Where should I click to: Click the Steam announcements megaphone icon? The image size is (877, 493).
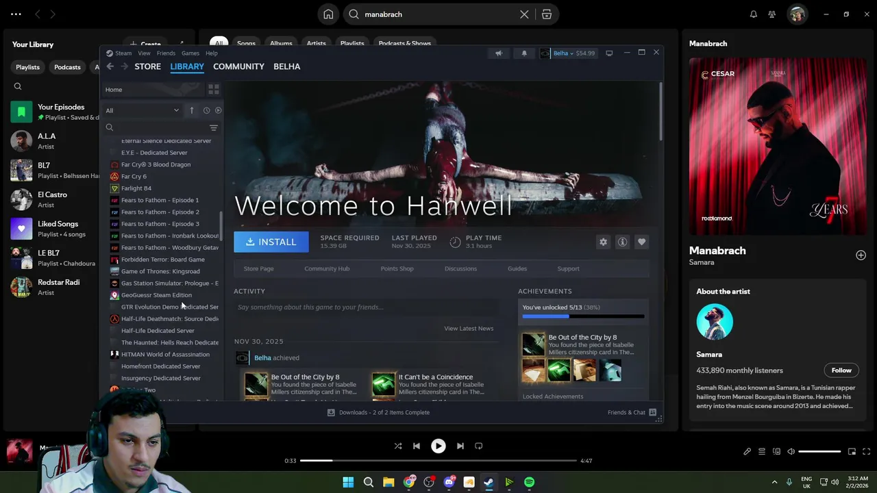(499, 53)
